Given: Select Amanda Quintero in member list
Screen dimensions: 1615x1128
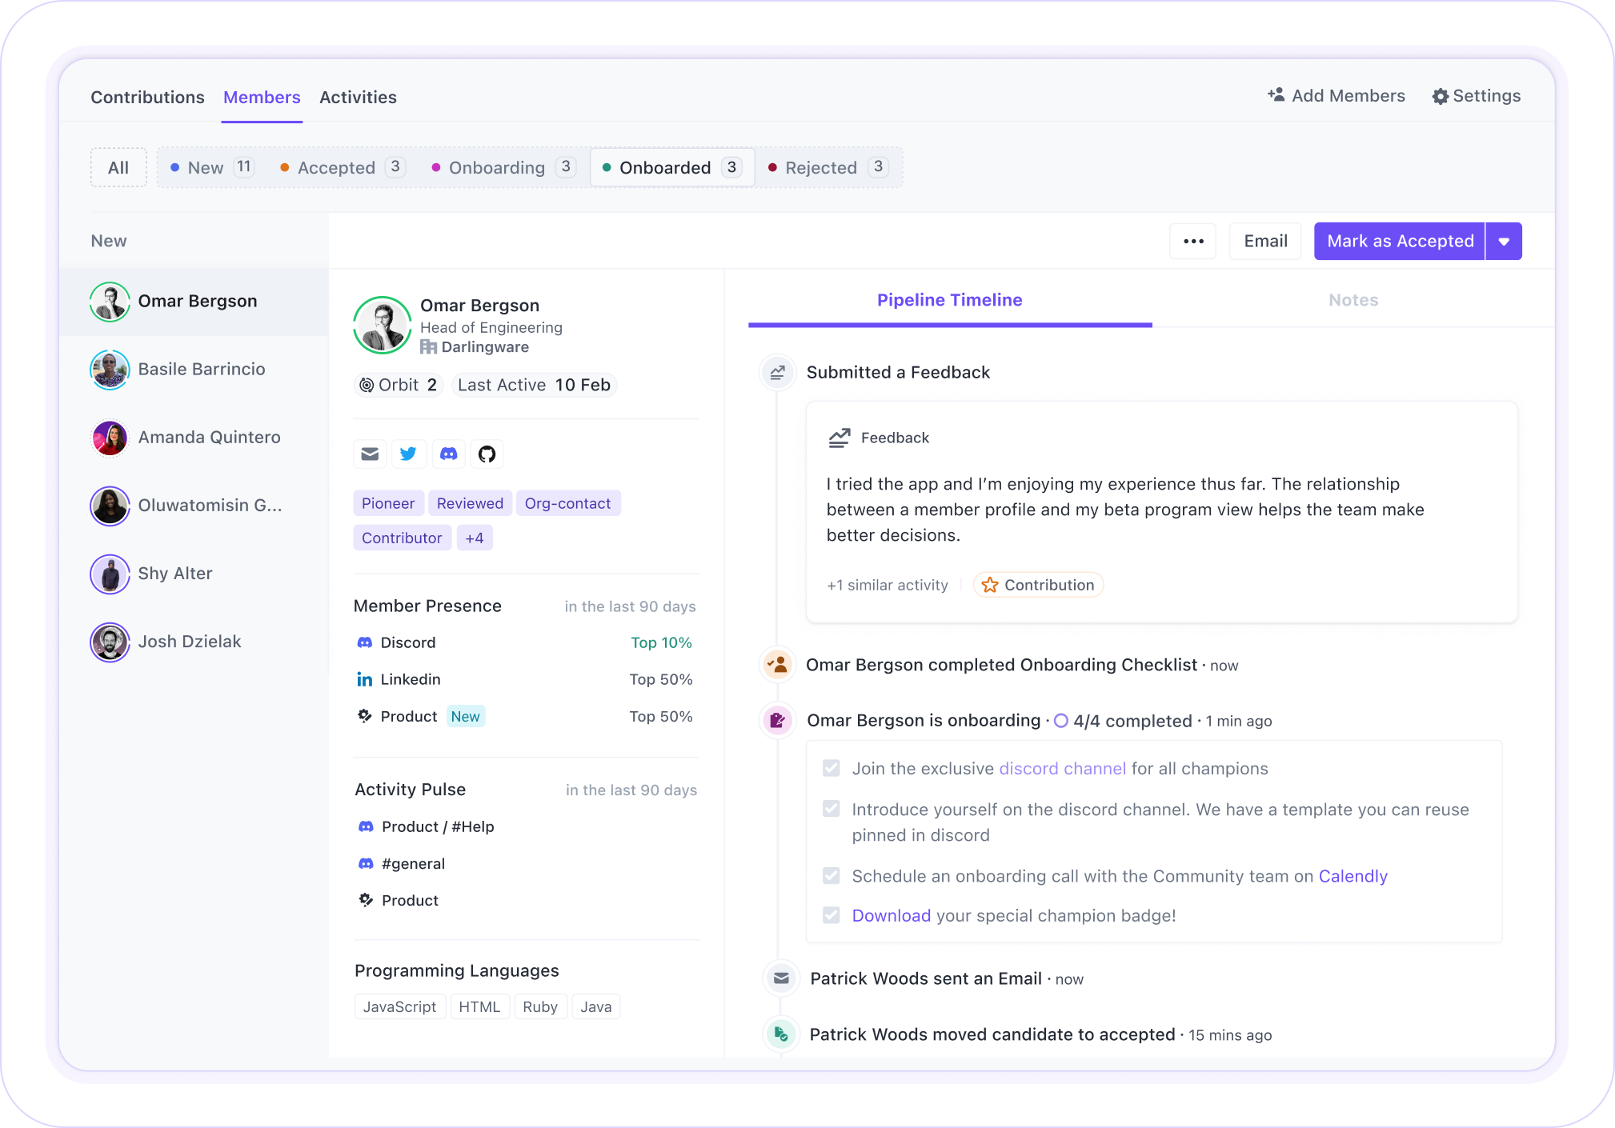Looking at the screenshot, I should tap(208, 438).
